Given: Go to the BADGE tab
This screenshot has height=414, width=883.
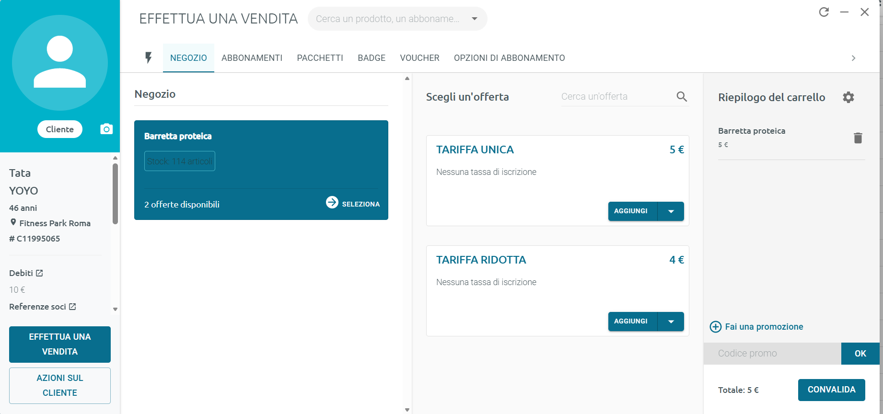Looking at the screenshot, I should [x=372, y=58].
